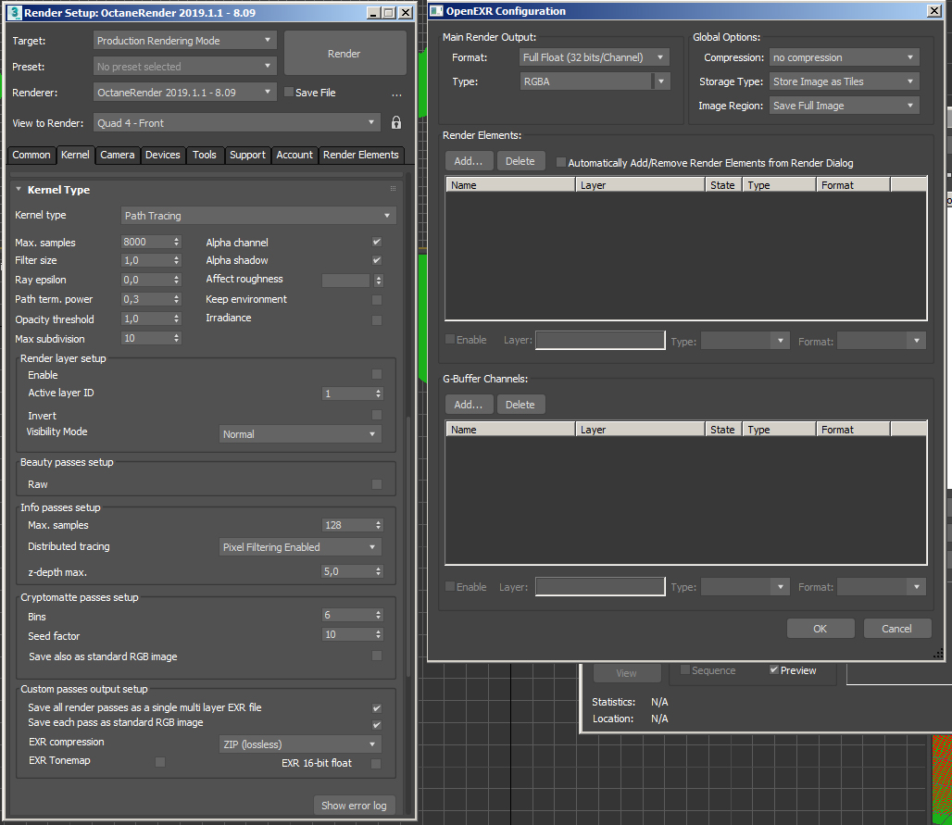Open the View to Render dropdown

(x=237, y=122)
